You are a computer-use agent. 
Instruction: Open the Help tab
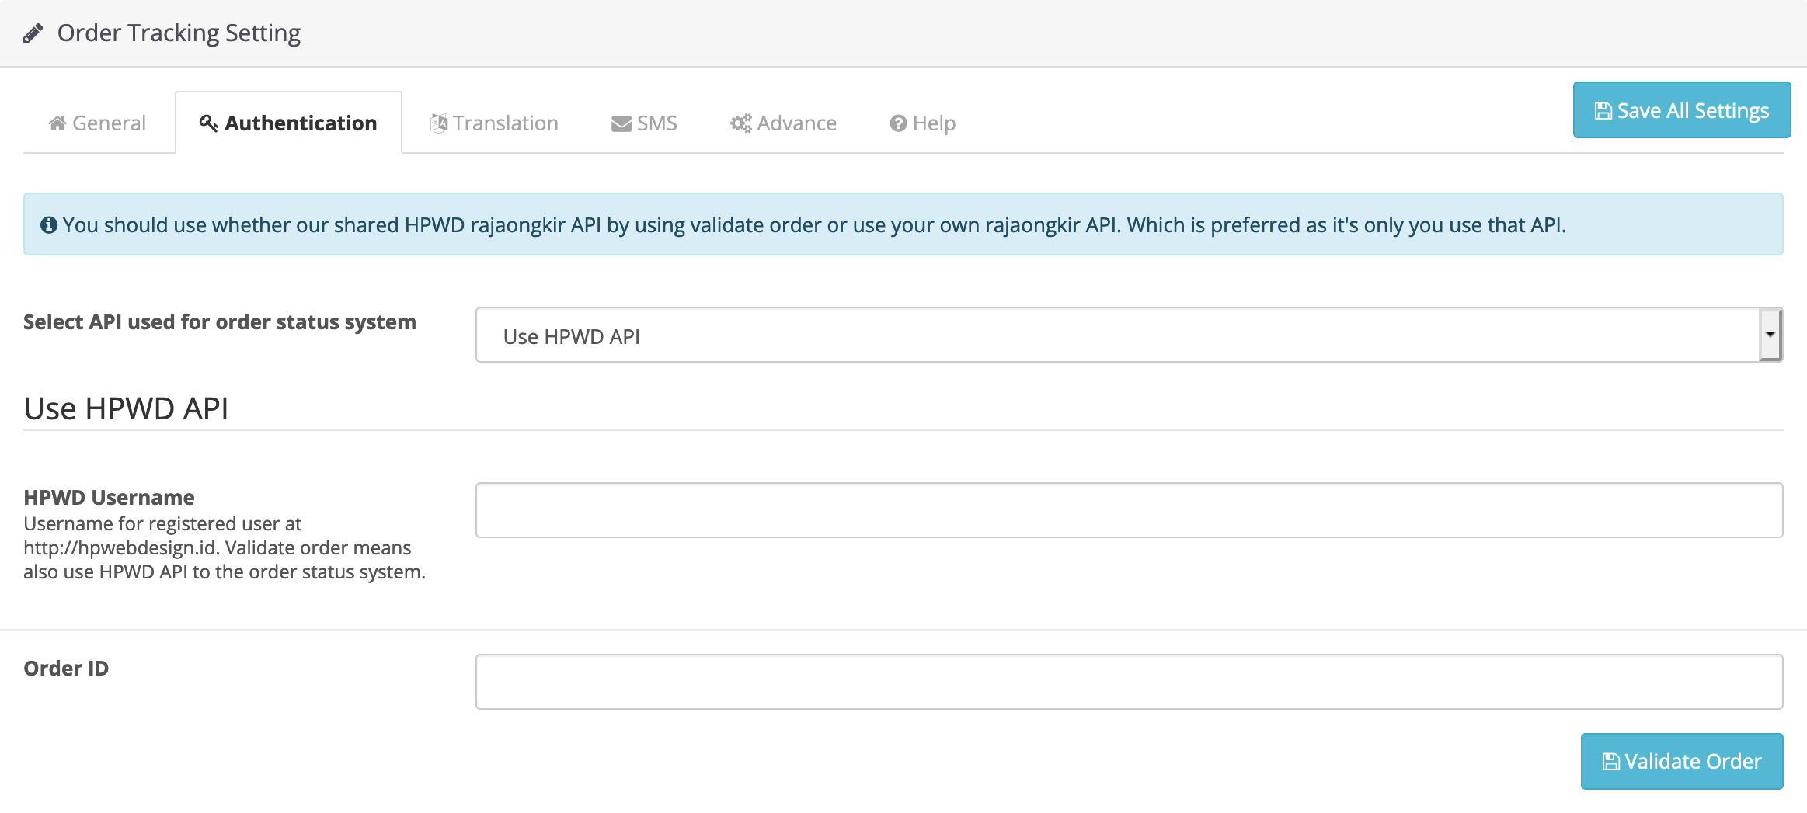[x=922, y=123]
